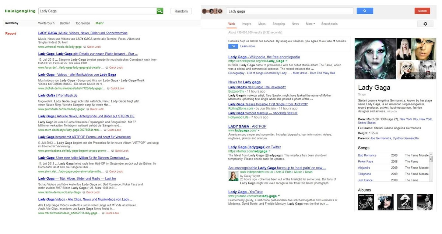Open dropdown arrow next to youtube.com/artist/lady-gaga URL
The width and height of the screenshot is (442, 234).
click(279, 196)
